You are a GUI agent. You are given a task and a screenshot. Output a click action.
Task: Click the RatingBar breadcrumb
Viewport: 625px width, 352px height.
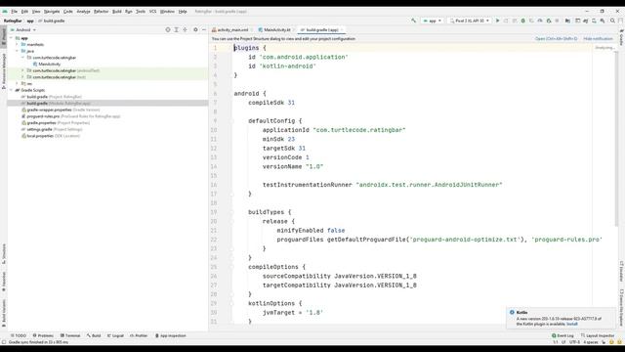pyautogui.click(x=13, y=21)
